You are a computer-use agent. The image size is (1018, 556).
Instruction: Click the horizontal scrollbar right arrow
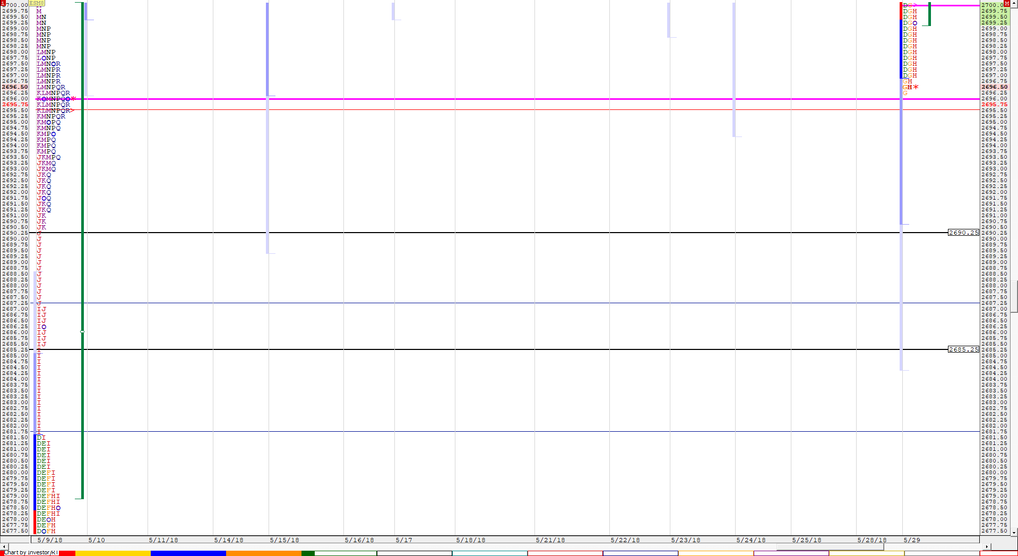point(987,546)
